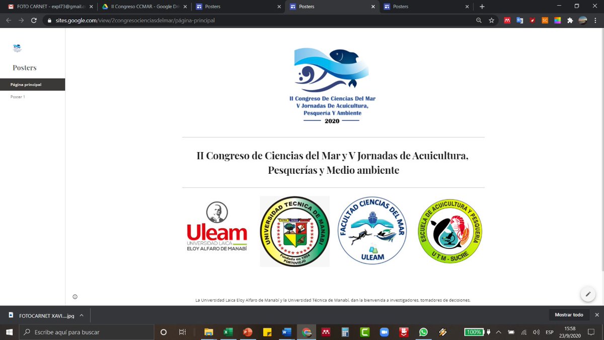This screenshot has height=340, width=604.
Task: Click the Posters site title
Action: (x=25, y=67)
